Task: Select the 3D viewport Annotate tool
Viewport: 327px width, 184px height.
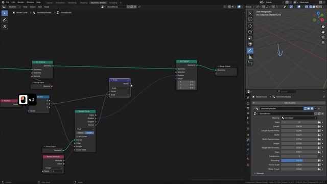Action: 250,51
